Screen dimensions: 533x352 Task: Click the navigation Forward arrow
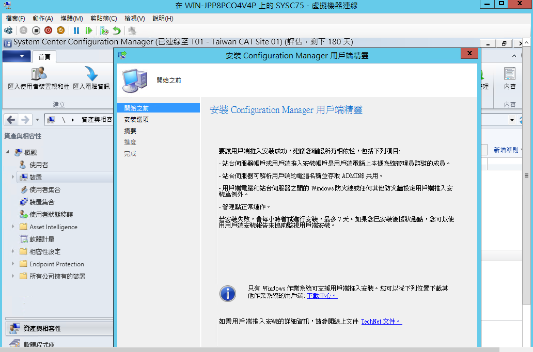[x=25, y=120]
